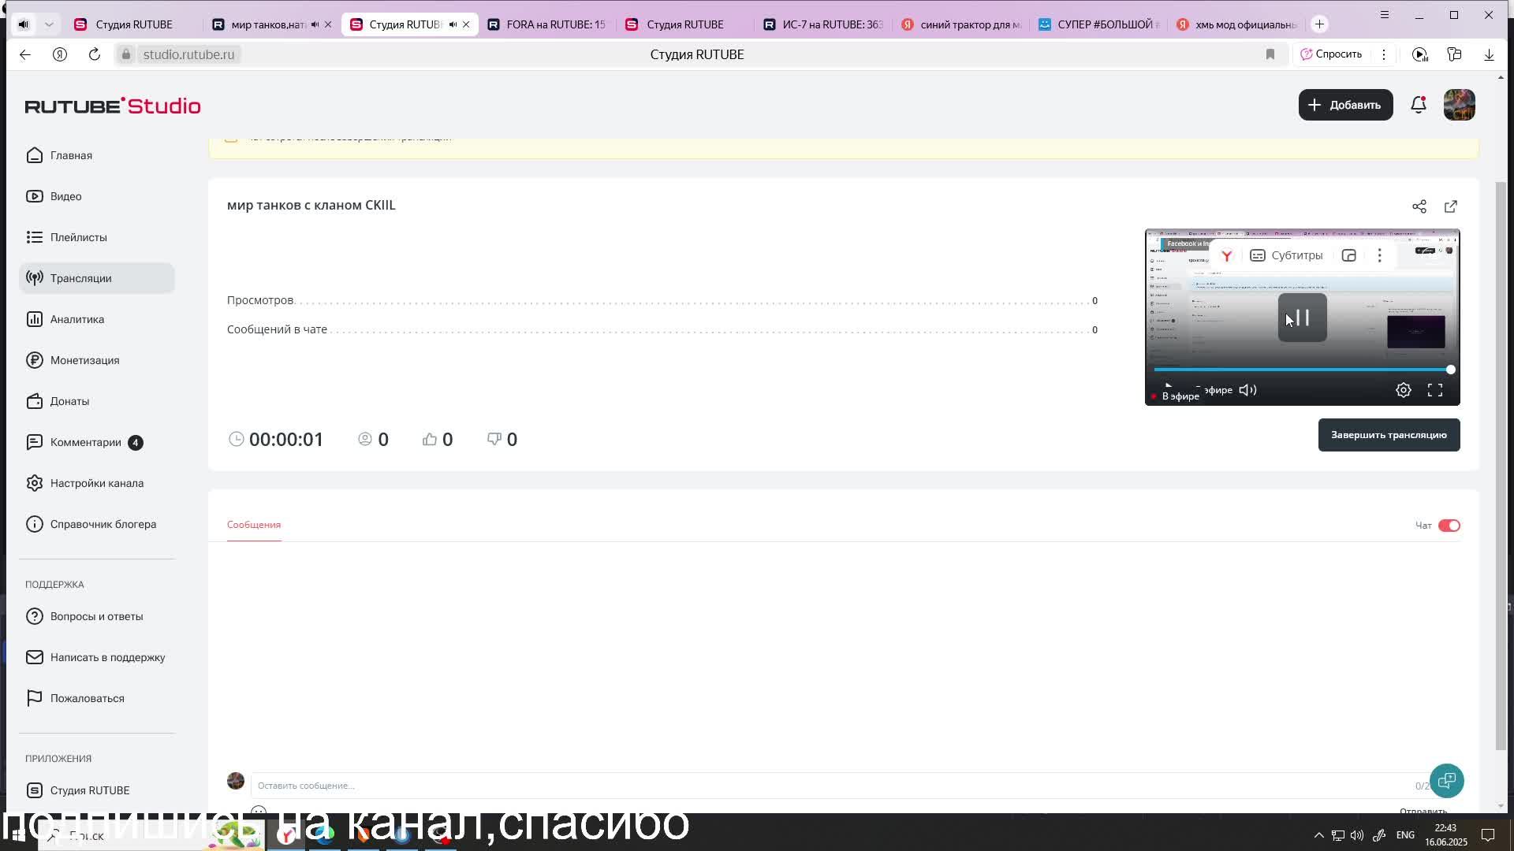Bookmark this page
Viewport: 1514px width, 851px height.
(1270, 54)
